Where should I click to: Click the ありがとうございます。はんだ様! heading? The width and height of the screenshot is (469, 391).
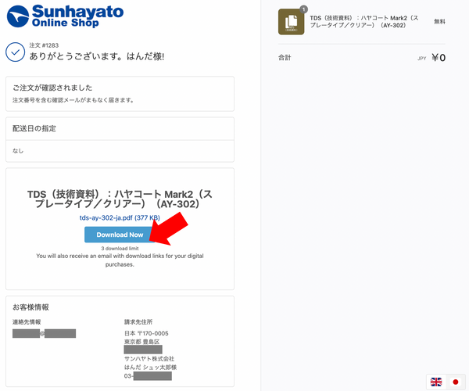pyautogui.click(x=97, y=56)
